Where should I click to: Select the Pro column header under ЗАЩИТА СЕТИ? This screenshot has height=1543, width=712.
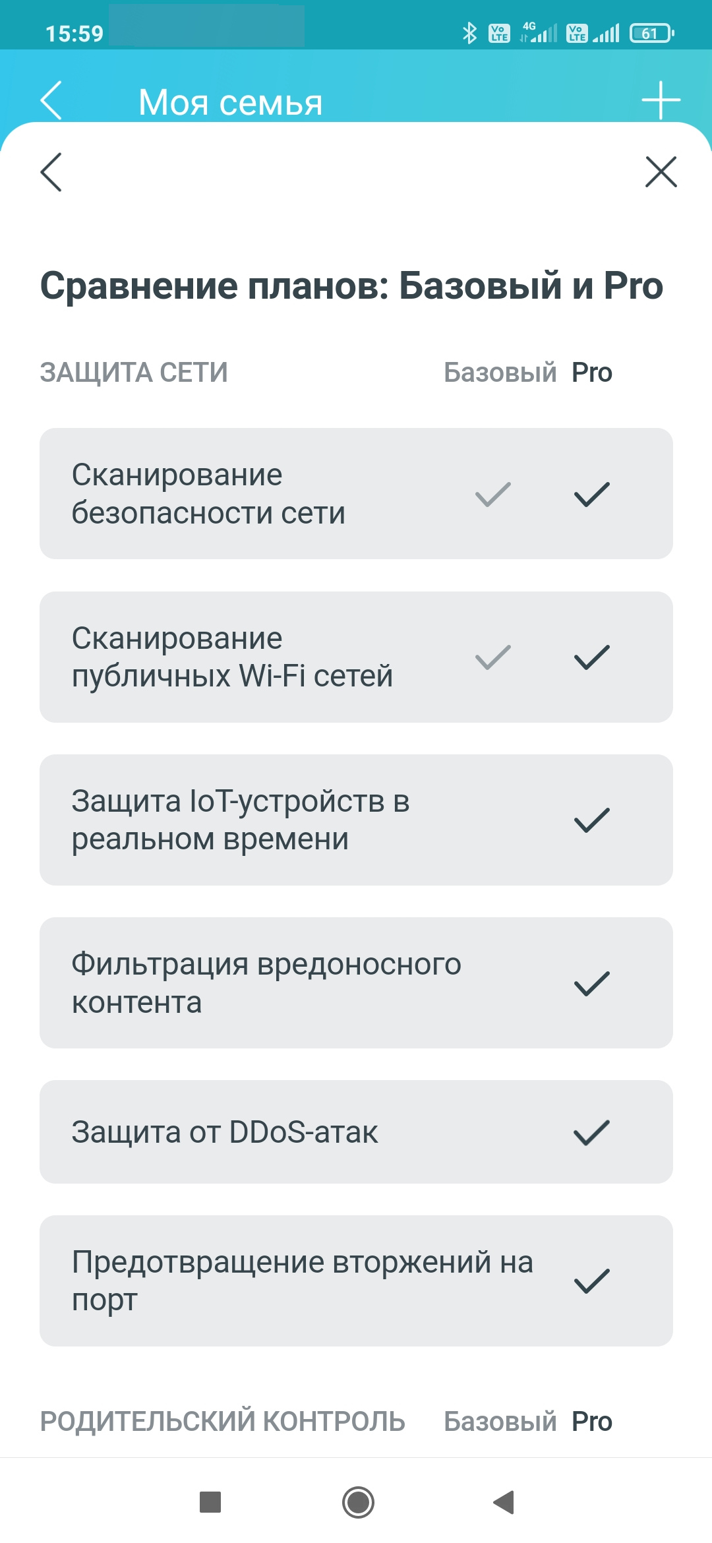(x=591, y=373)
